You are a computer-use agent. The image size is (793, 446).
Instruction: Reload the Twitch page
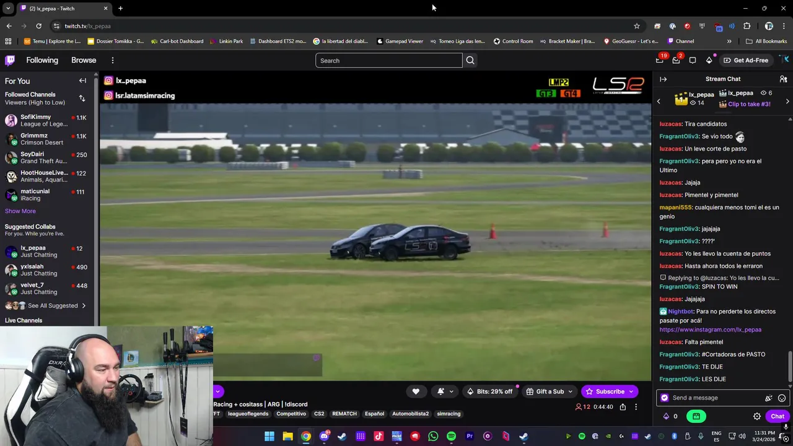(x=38, y=26)
